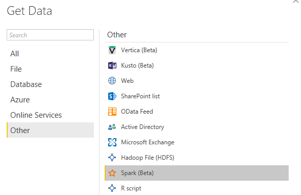Click the Hadoop File connector icon
The width and height of the screenshot is (301, 195).
pyautogui.click(x=112, y=158)
